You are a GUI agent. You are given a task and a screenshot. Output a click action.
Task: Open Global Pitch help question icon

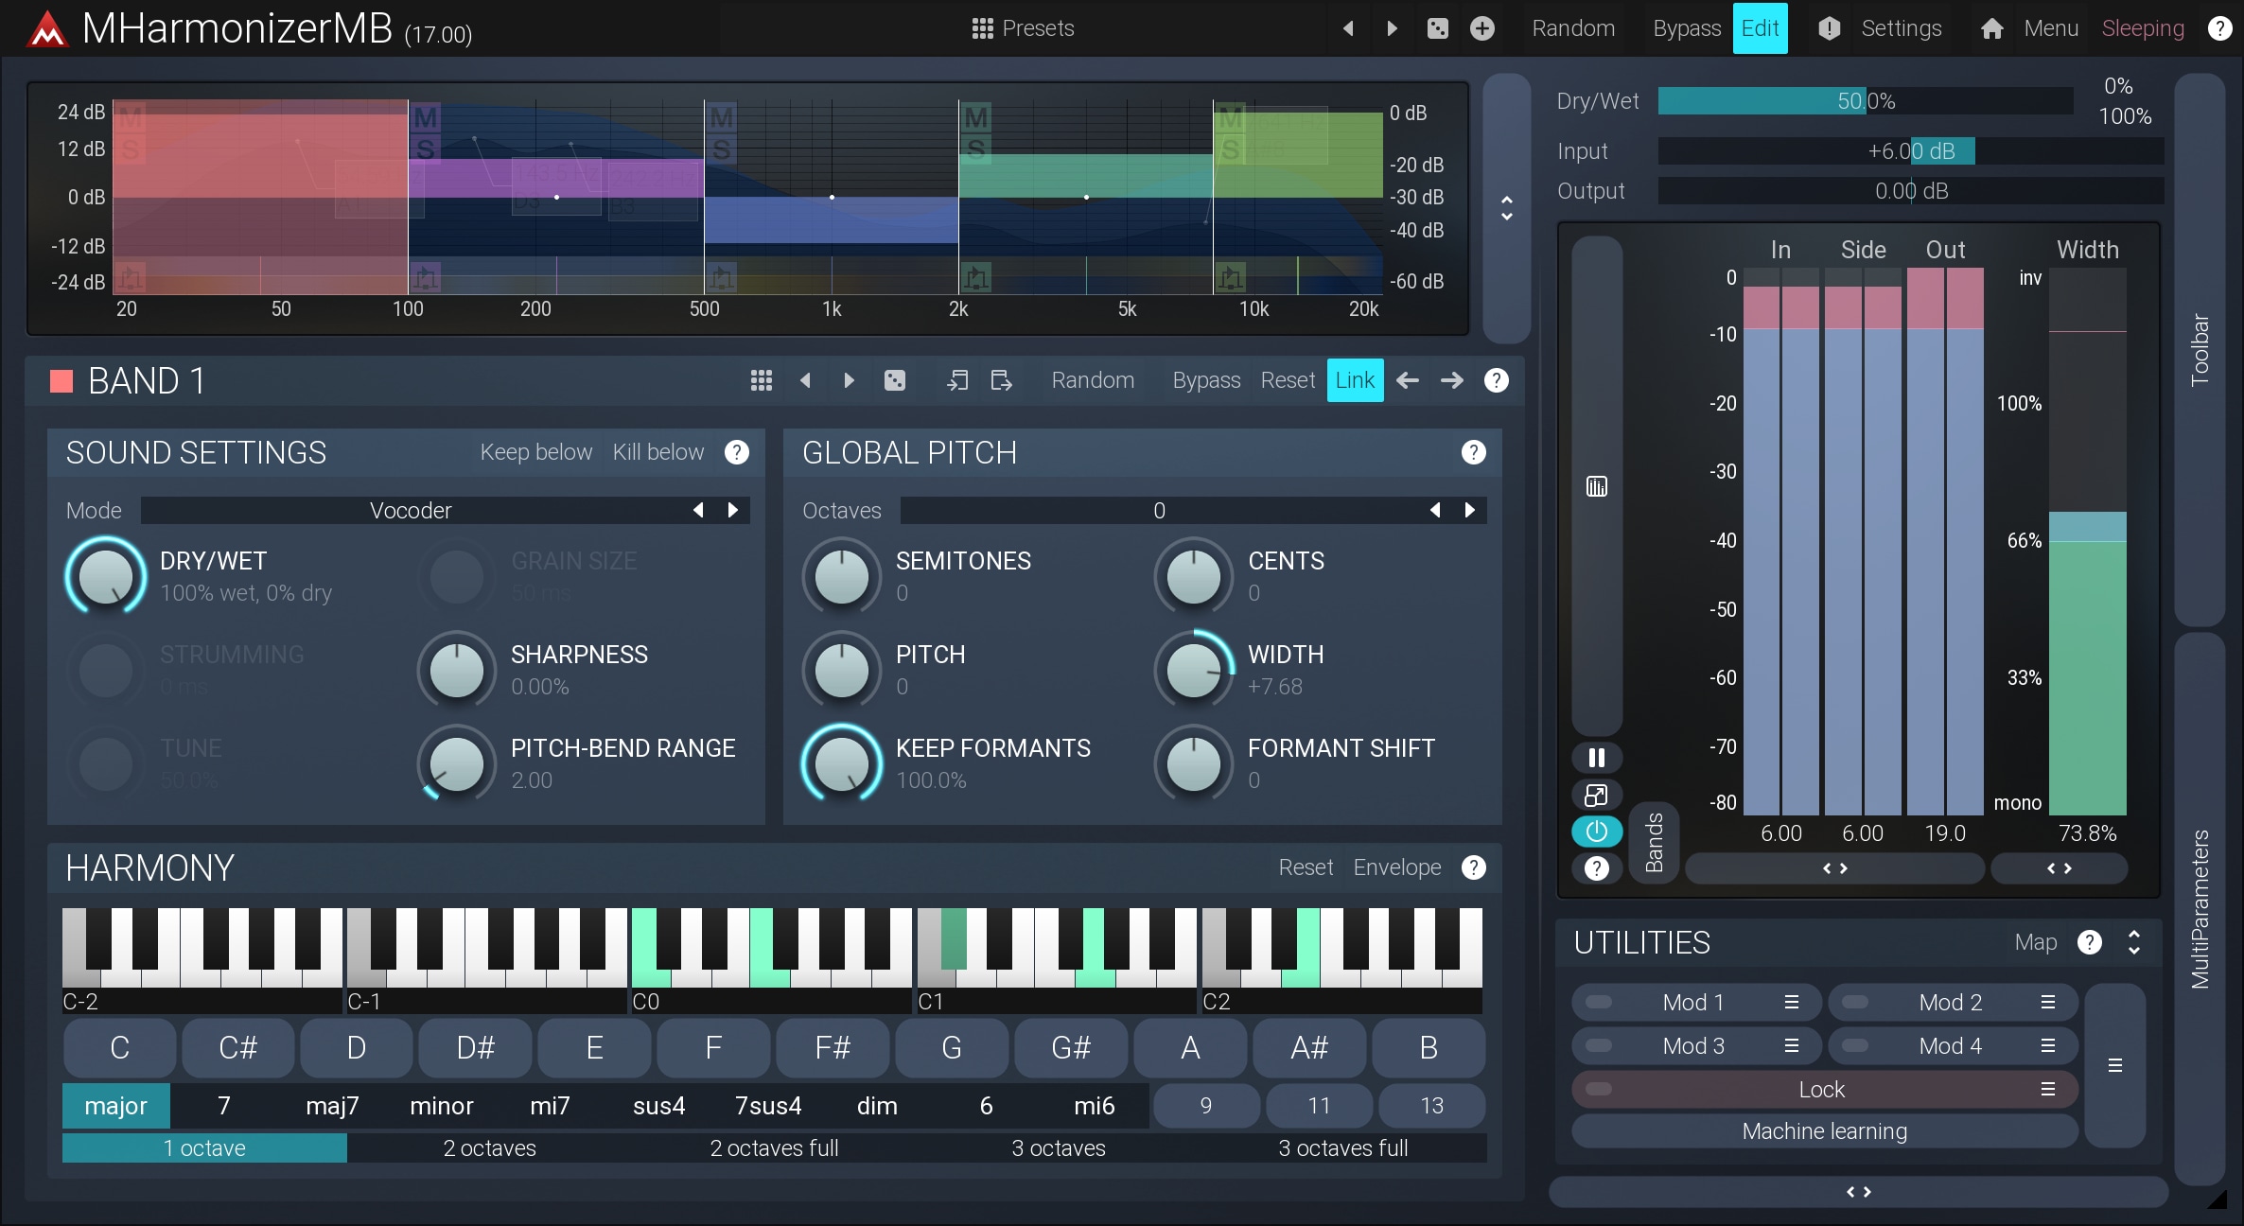[1472, 452]
